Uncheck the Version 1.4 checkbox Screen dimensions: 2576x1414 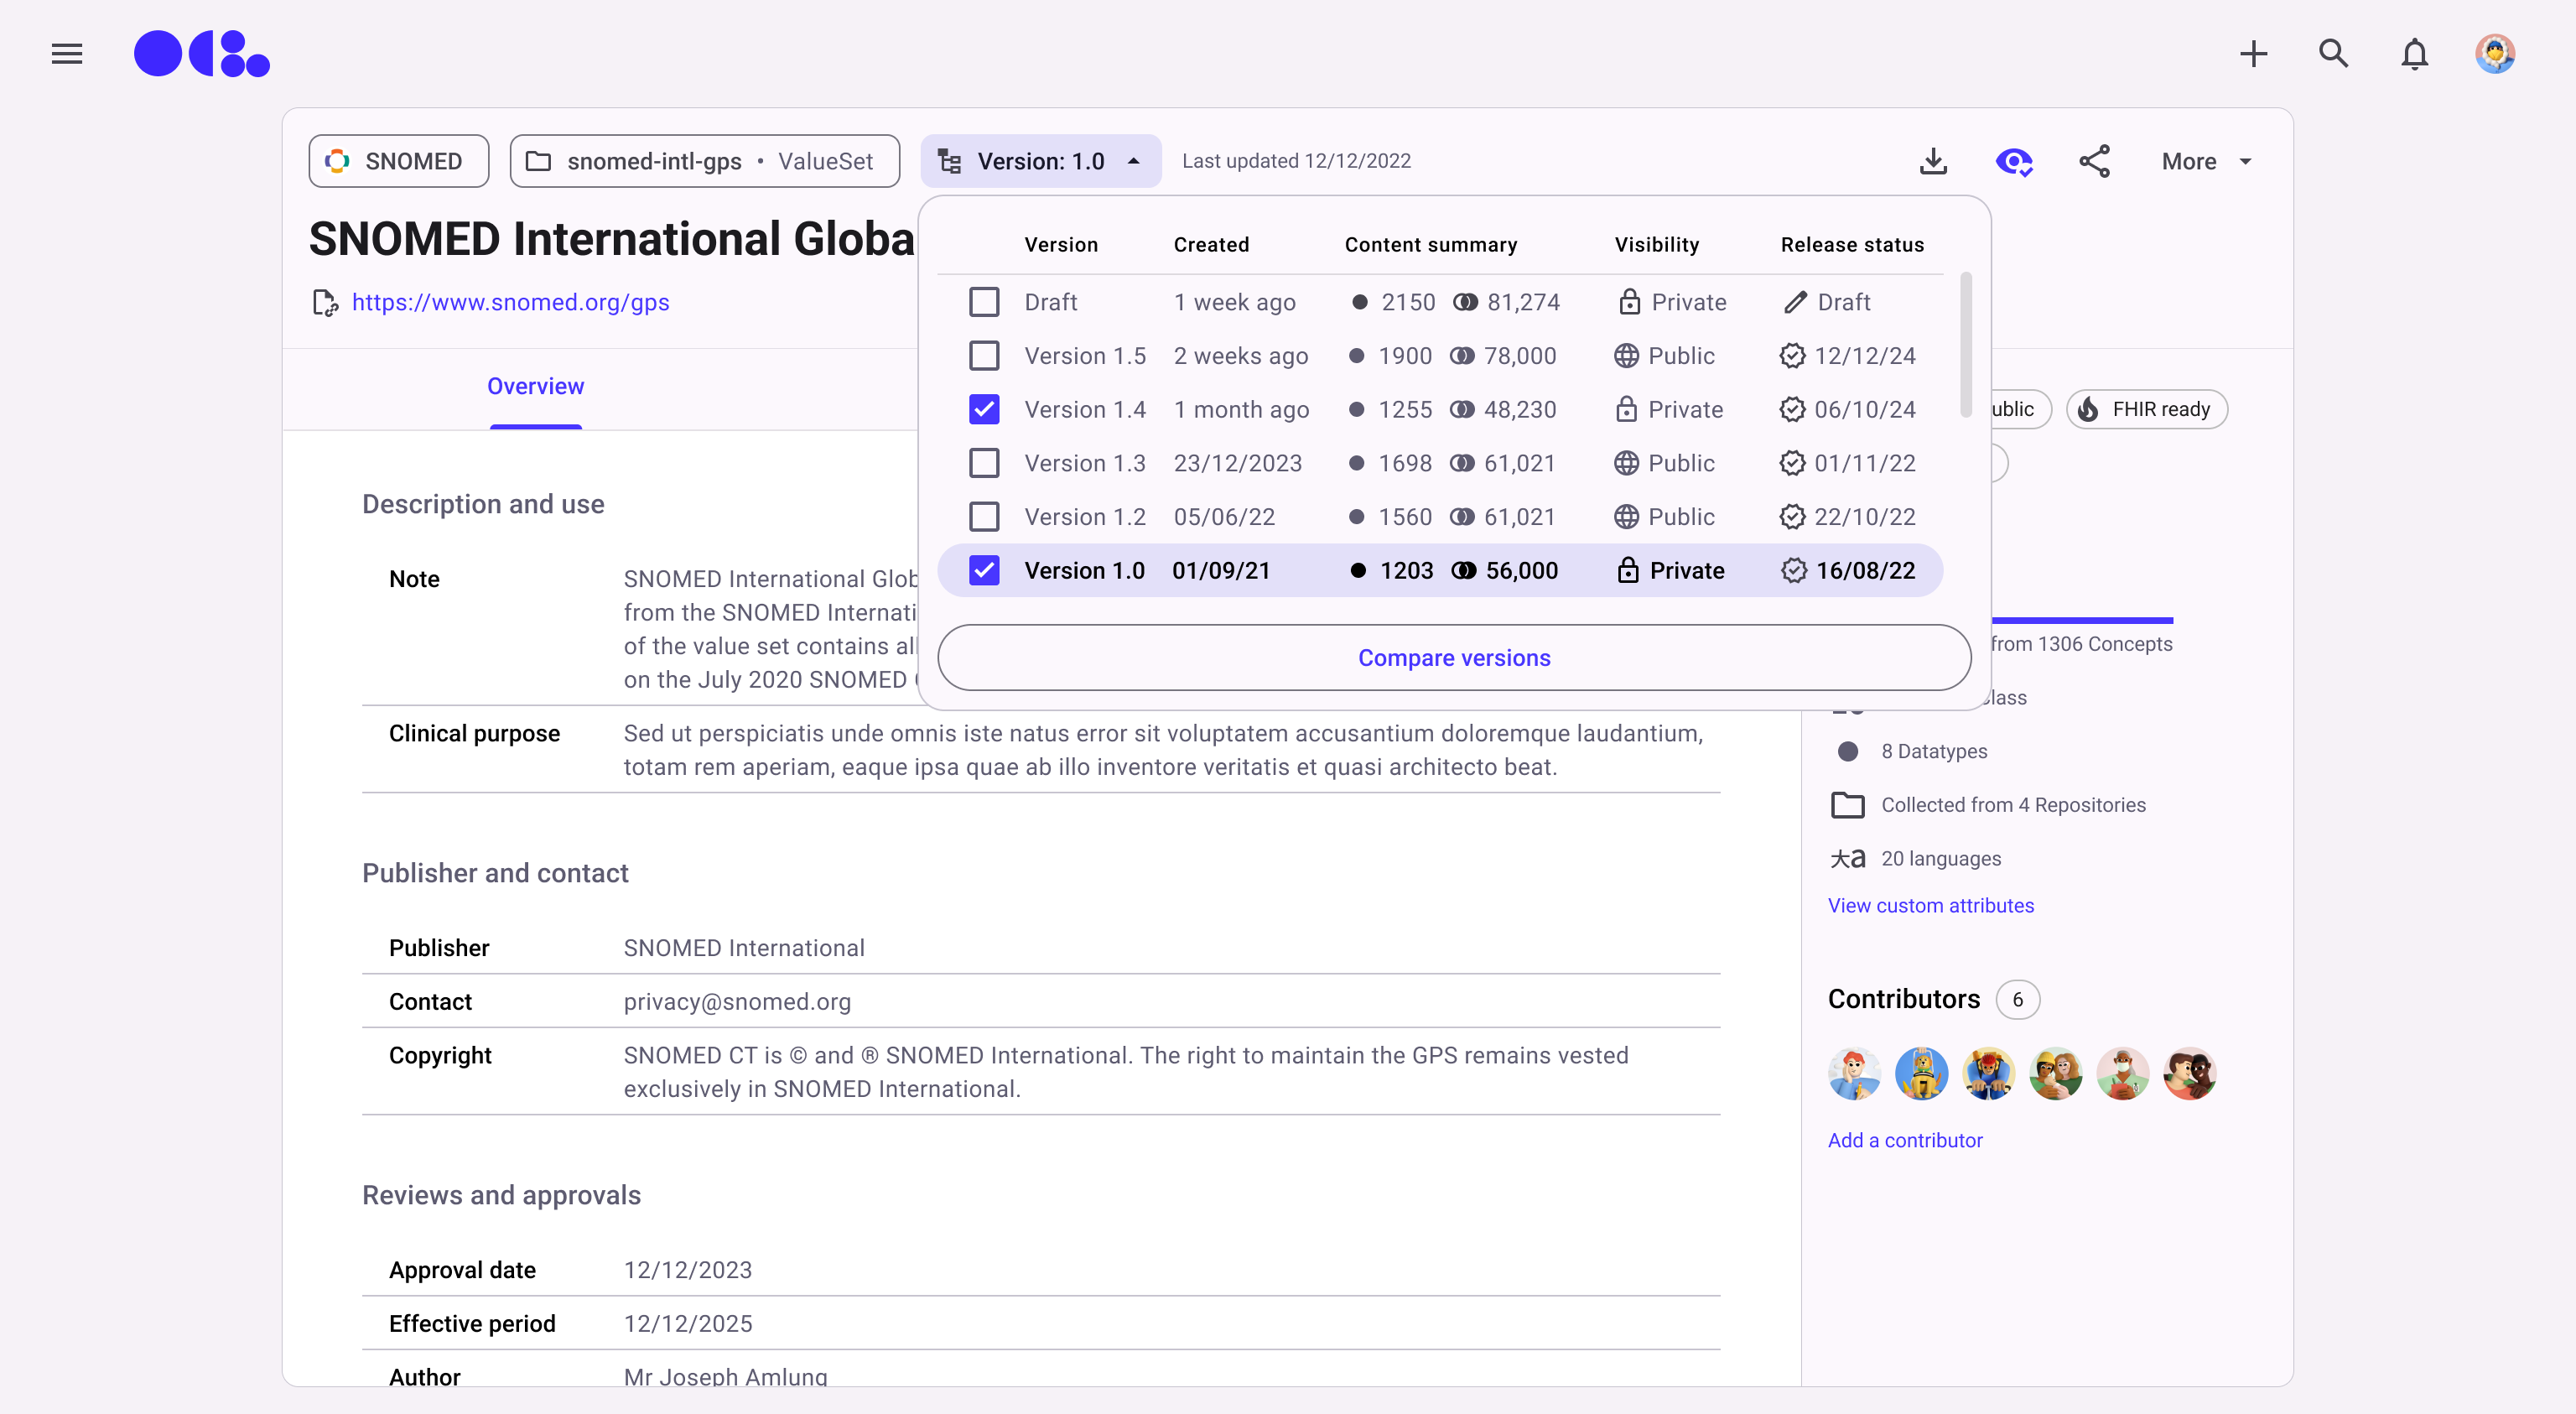tap(984, 409)
